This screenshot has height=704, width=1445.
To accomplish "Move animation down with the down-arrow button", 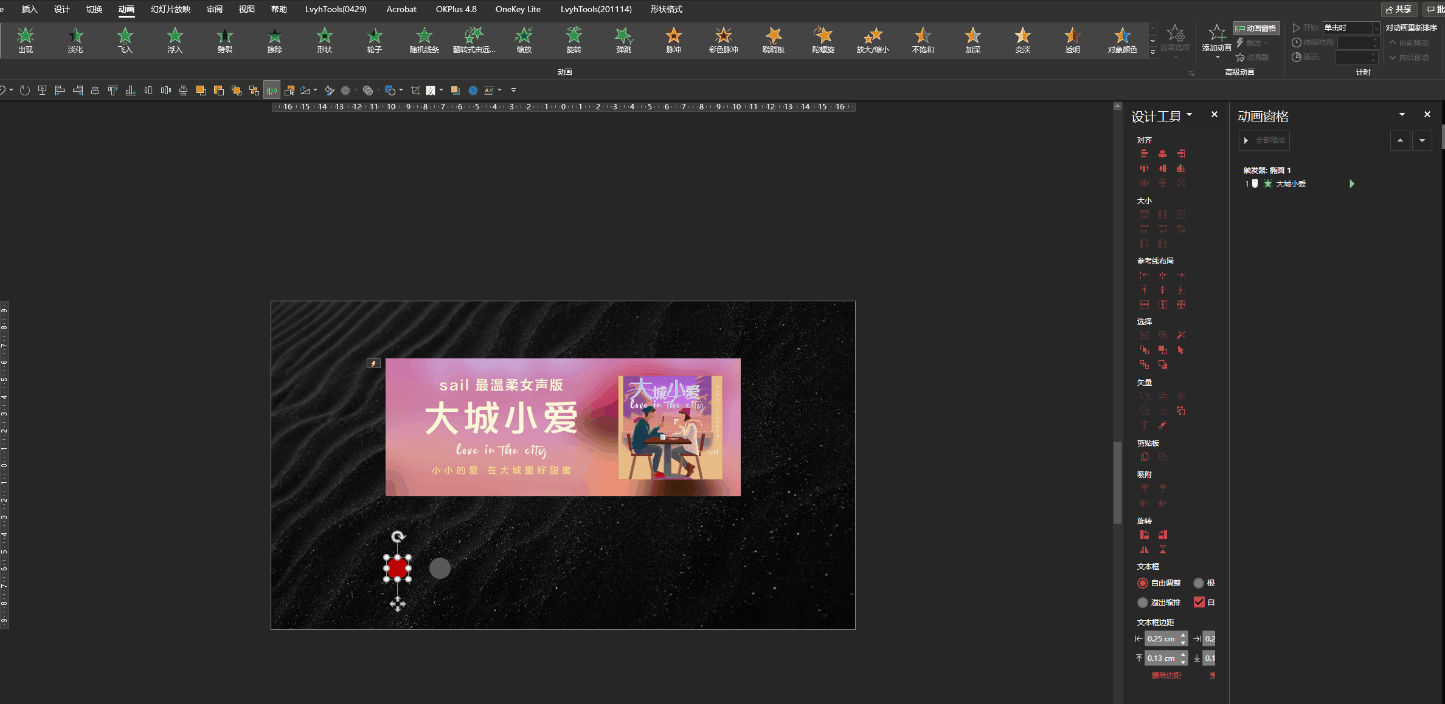I will [x=1422, y=140].
